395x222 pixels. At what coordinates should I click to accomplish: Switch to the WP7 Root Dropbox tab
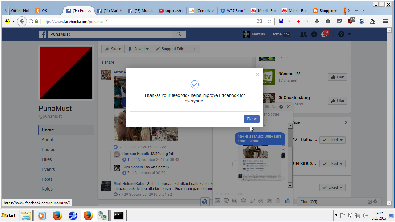pos(232,11)
